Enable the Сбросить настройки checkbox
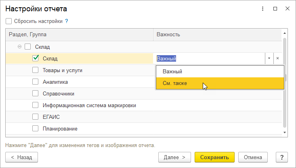Image resolution: width=296 pixels, height=168 pixels. 9,21
